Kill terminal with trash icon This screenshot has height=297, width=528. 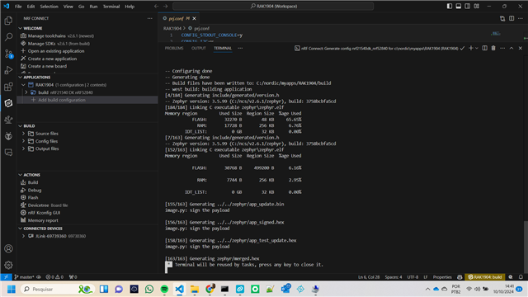[493, 48]
